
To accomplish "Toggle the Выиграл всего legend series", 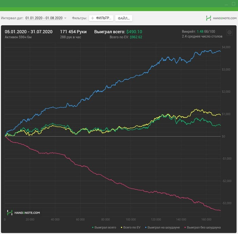I will pos(104,227).
